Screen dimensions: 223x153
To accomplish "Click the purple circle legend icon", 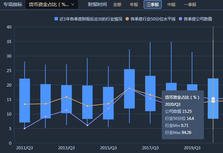I will 181,19.
